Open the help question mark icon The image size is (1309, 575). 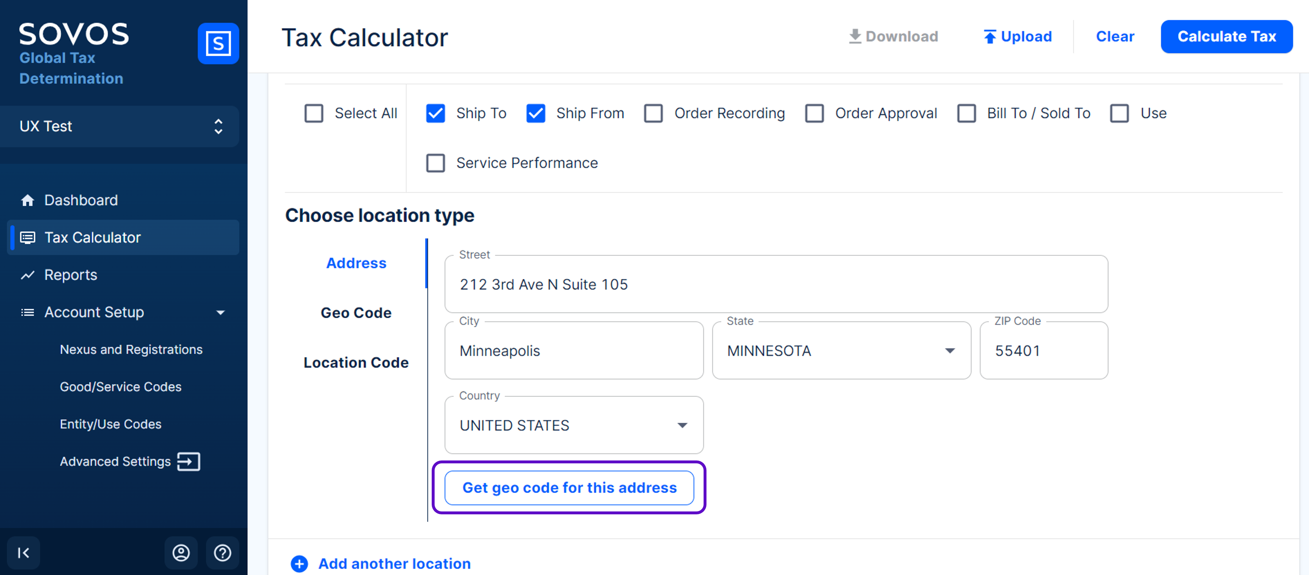coord(222,553)
